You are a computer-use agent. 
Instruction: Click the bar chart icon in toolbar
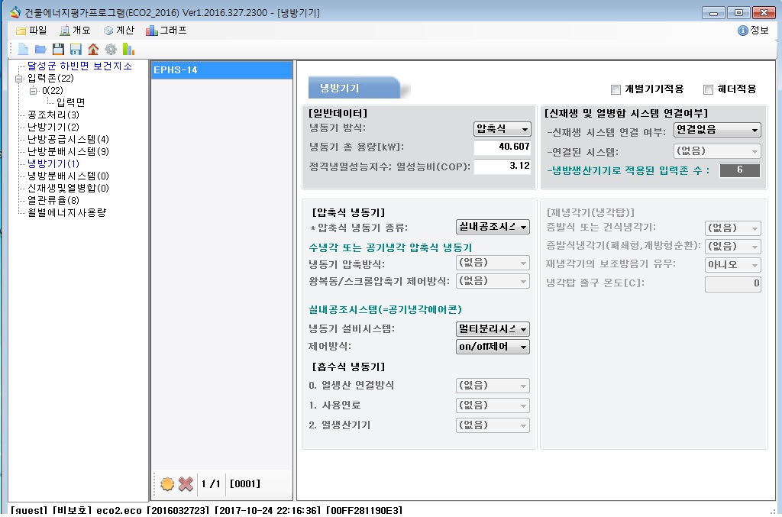coord(128,49)
